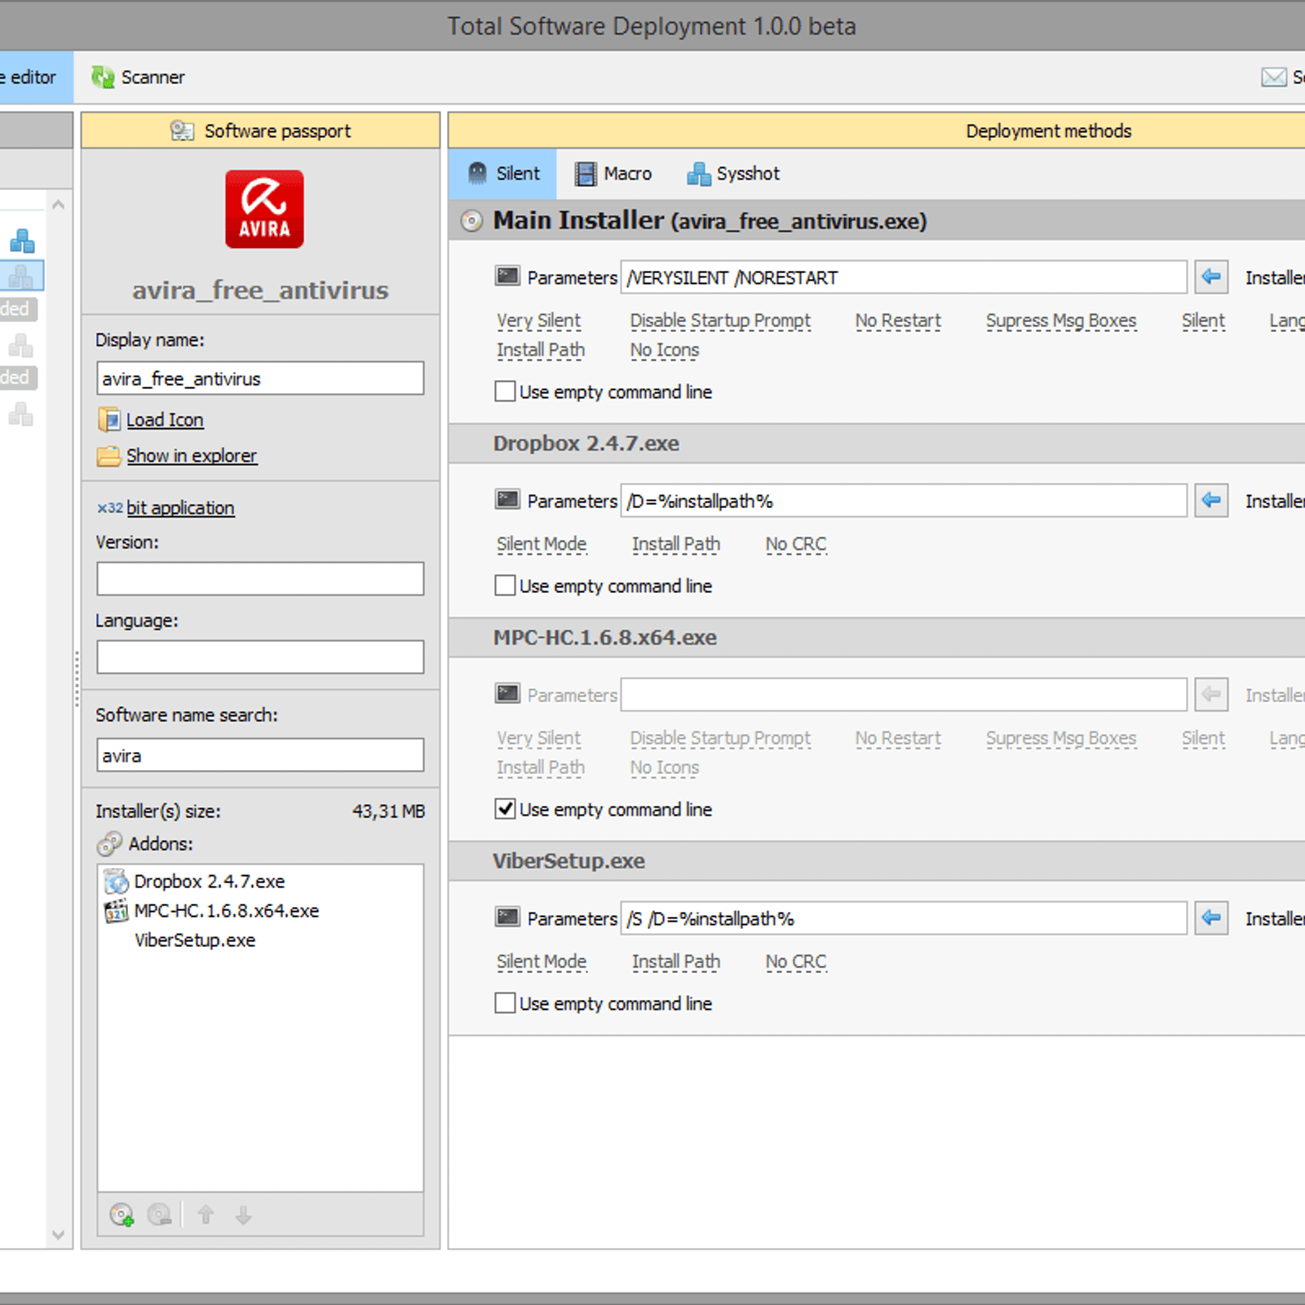The width and height of the screenshot is (1305, 1305).
Task: Click the remove addon disc icon
Action: 160,1215
